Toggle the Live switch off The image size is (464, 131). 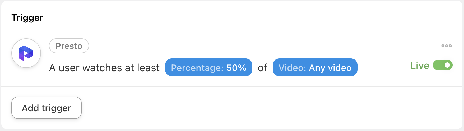click(443, 65)
